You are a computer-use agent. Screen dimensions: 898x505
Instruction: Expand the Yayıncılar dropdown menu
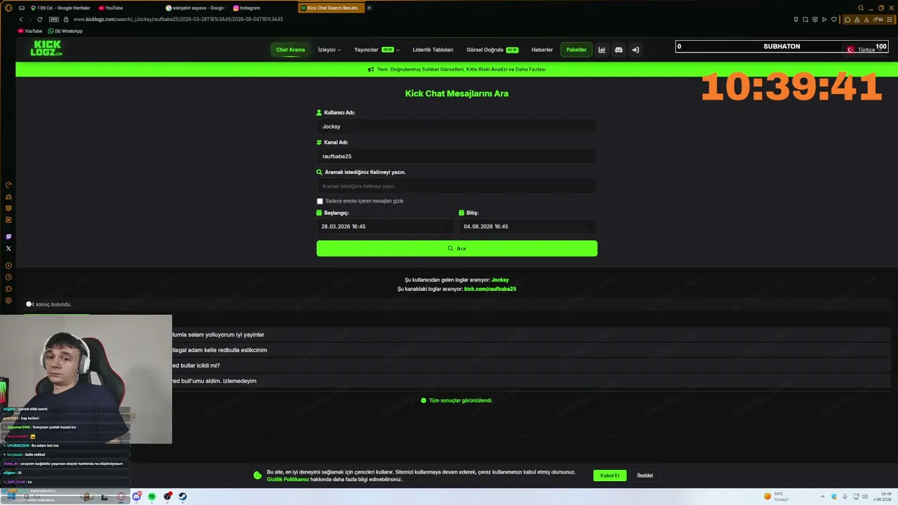click(377, 50)
